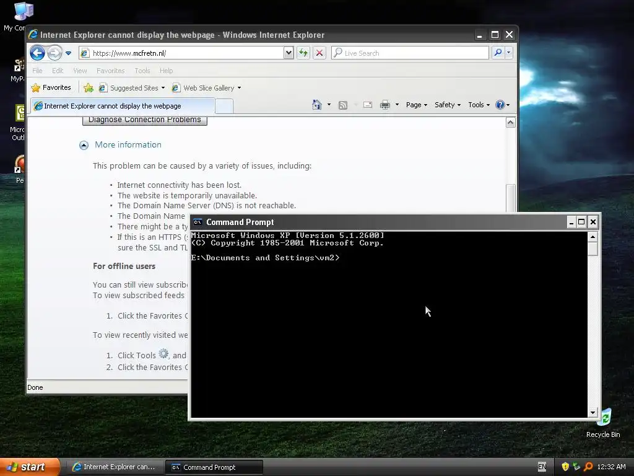Click the Live Search box
634x476 pixels.
[x=410, y=53]
